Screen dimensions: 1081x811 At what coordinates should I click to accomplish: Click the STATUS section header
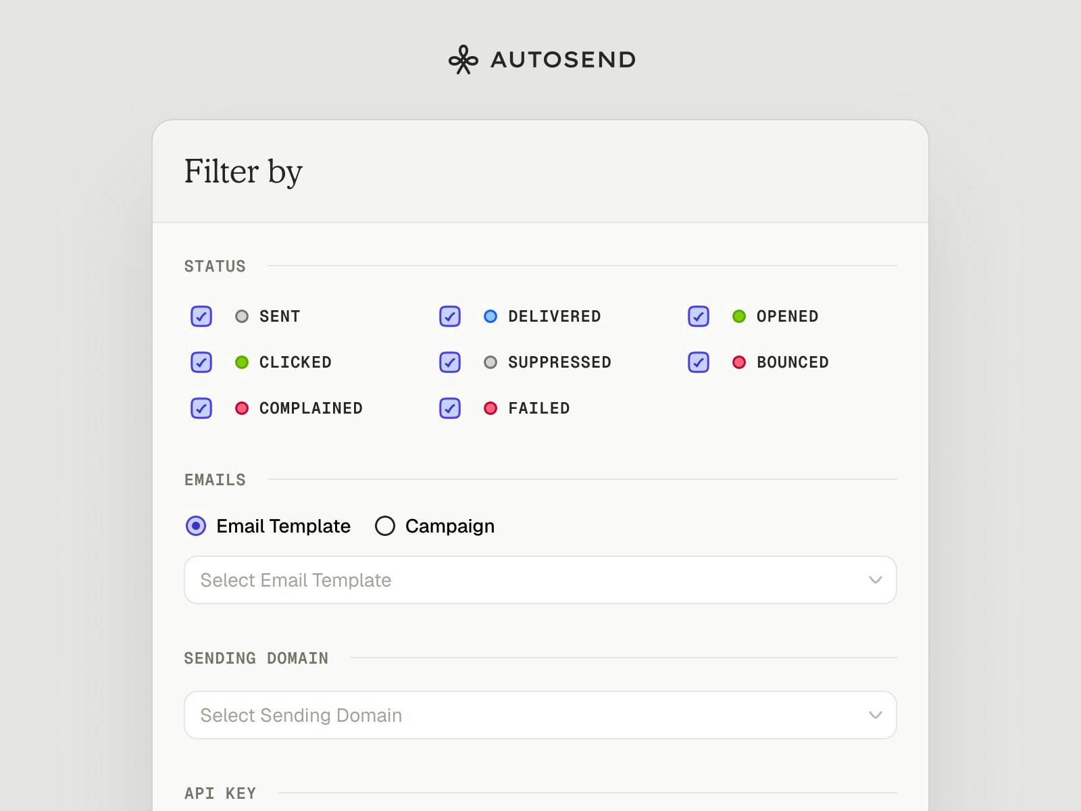pos(215,266)
